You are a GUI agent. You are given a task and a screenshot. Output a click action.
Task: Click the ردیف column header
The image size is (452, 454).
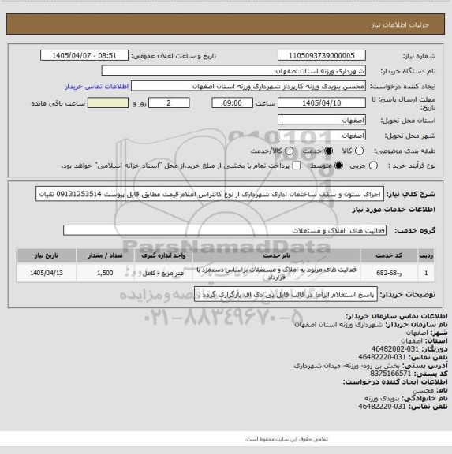pyautogui.click(x=426, y=255)
